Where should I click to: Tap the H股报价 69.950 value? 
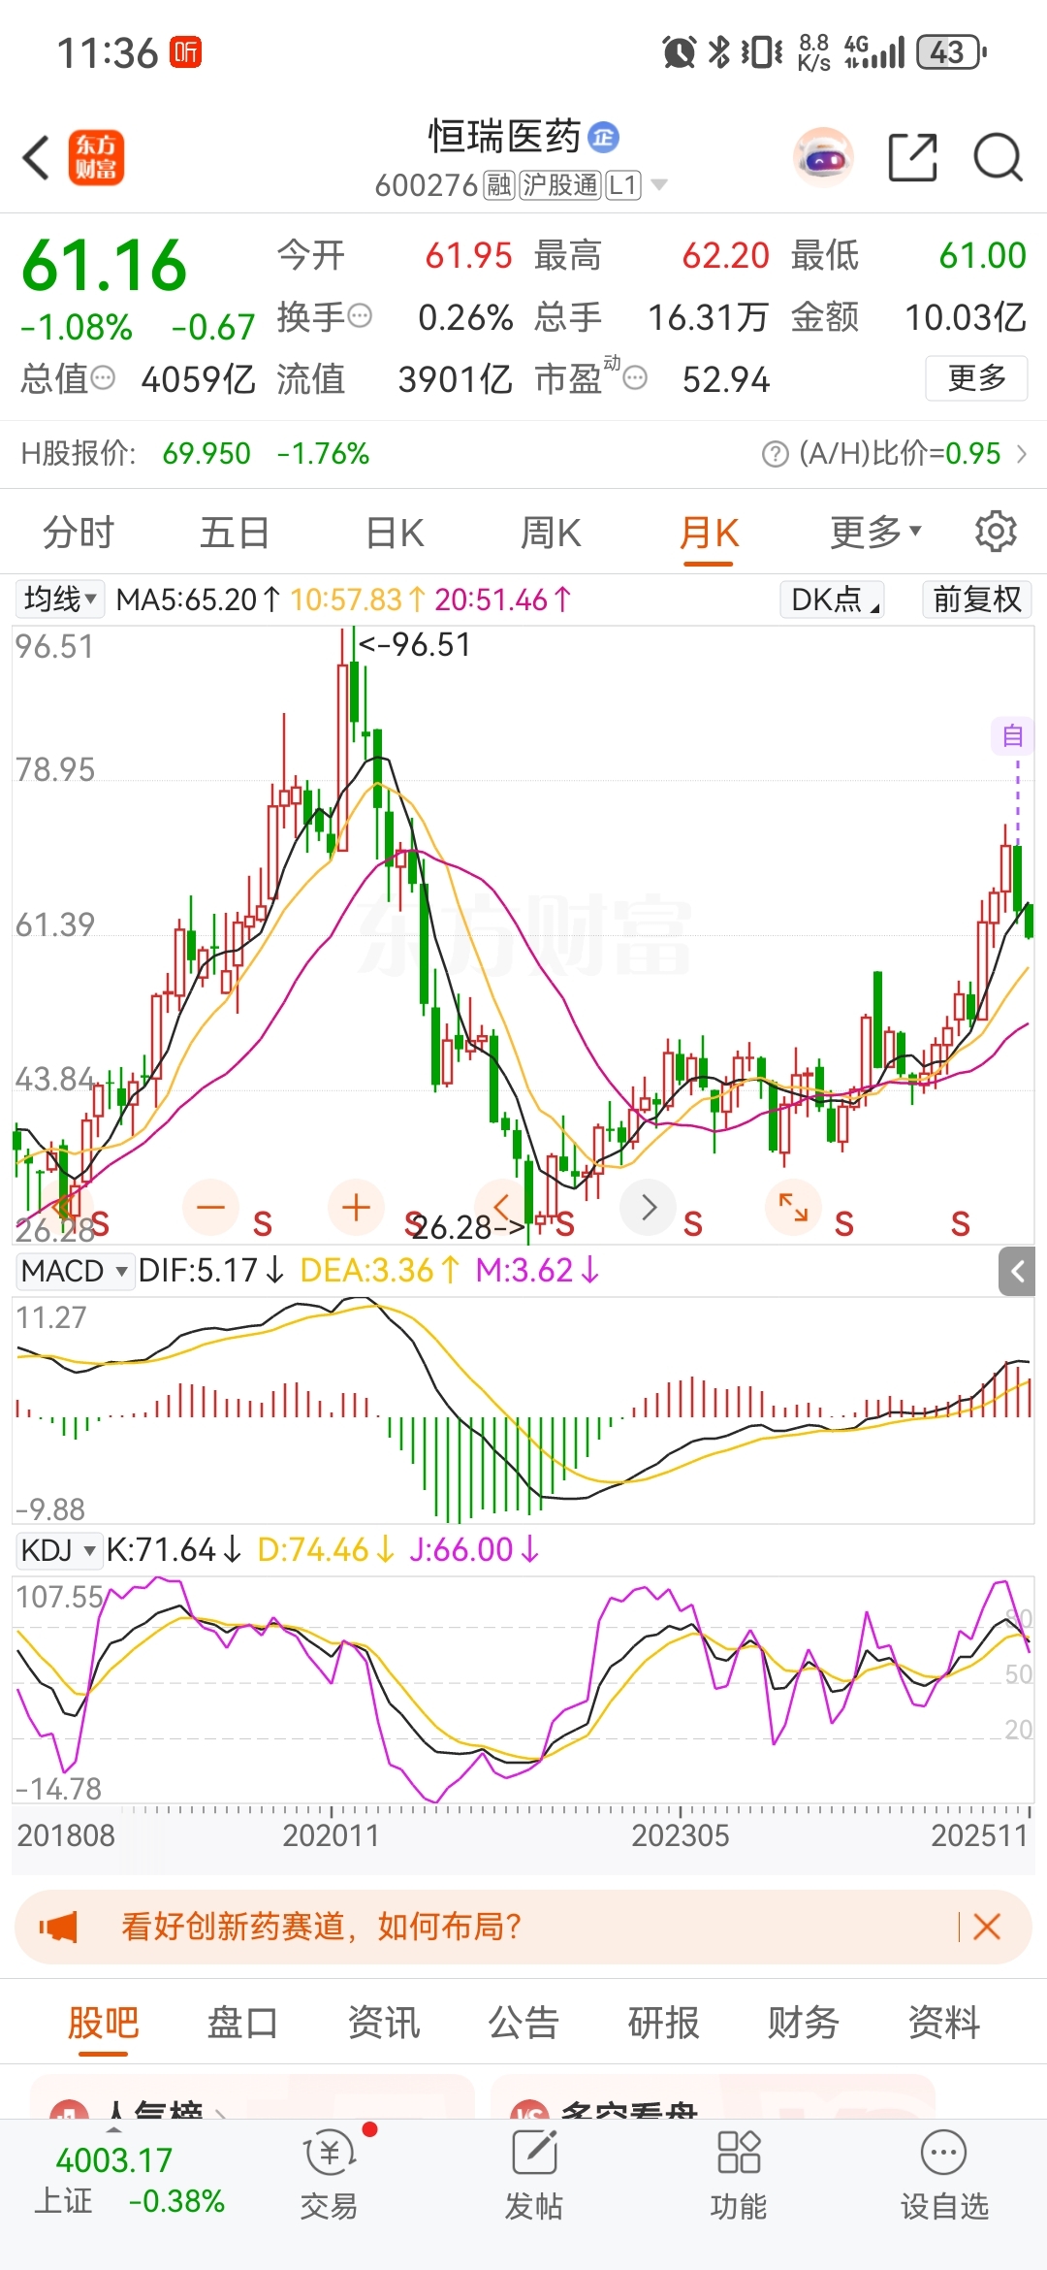tap(206, 454)
